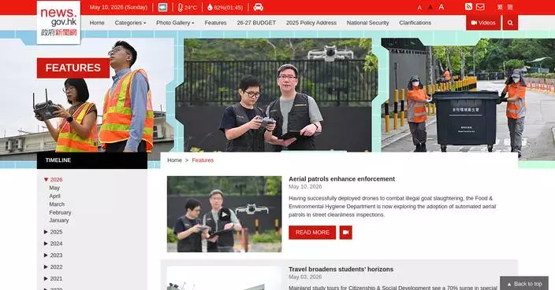
Task: Click the READ MORE button
Action: (x=312, y=233)
